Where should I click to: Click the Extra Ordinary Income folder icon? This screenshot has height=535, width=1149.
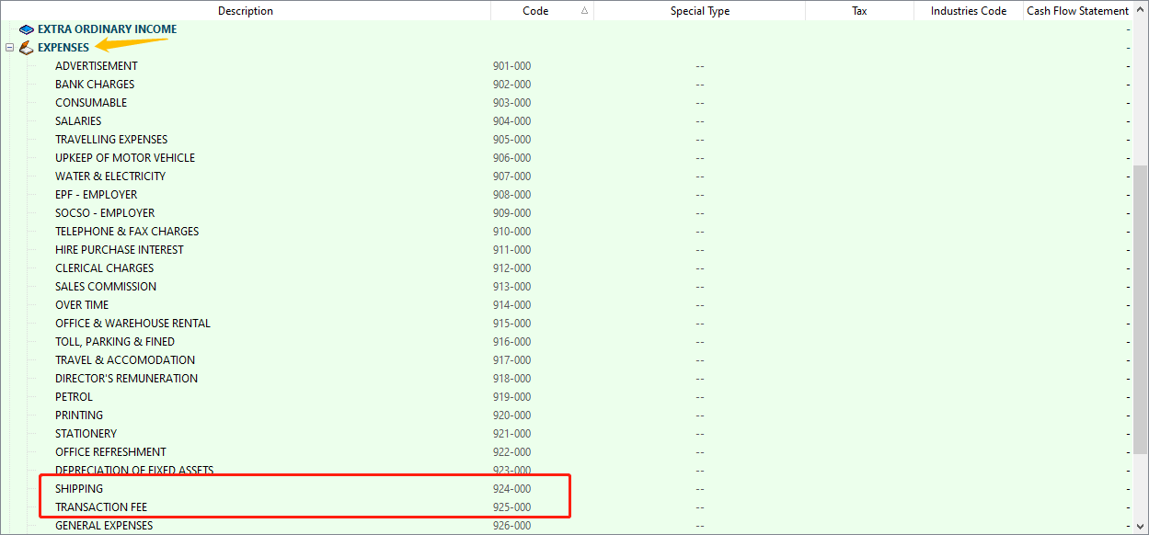coord(26,29)
